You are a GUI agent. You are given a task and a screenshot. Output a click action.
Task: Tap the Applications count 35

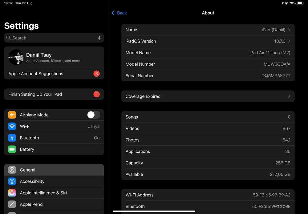tap(288, 151)
